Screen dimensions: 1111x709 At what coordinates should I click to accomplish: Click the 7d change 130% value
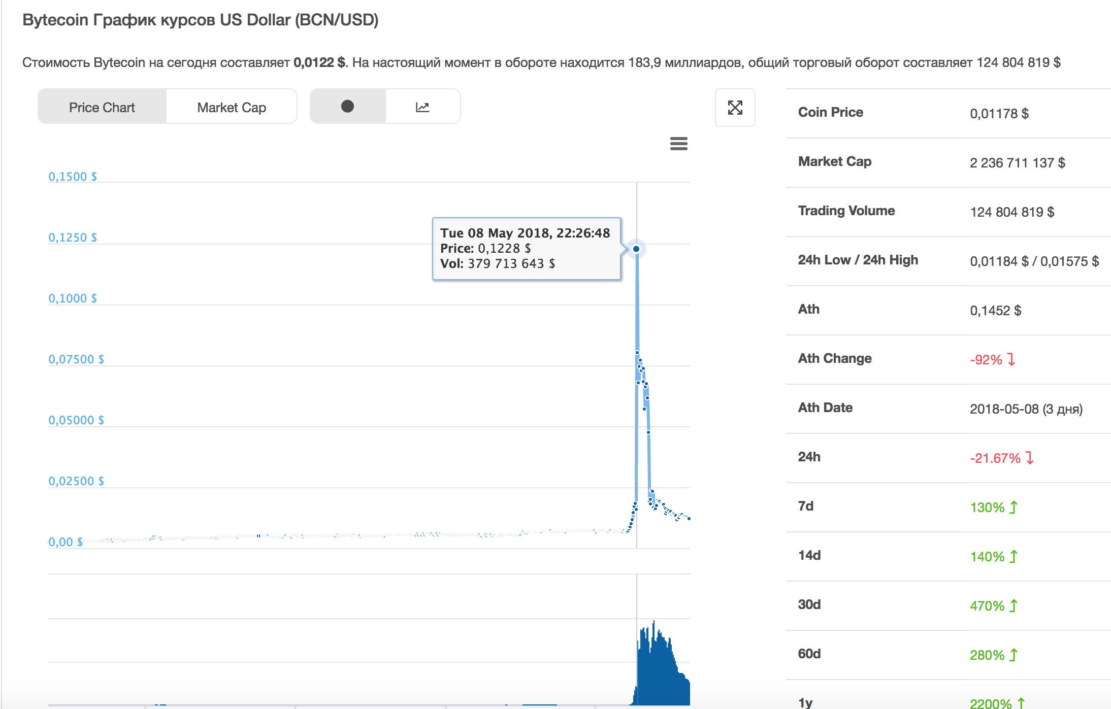[994, 508]
